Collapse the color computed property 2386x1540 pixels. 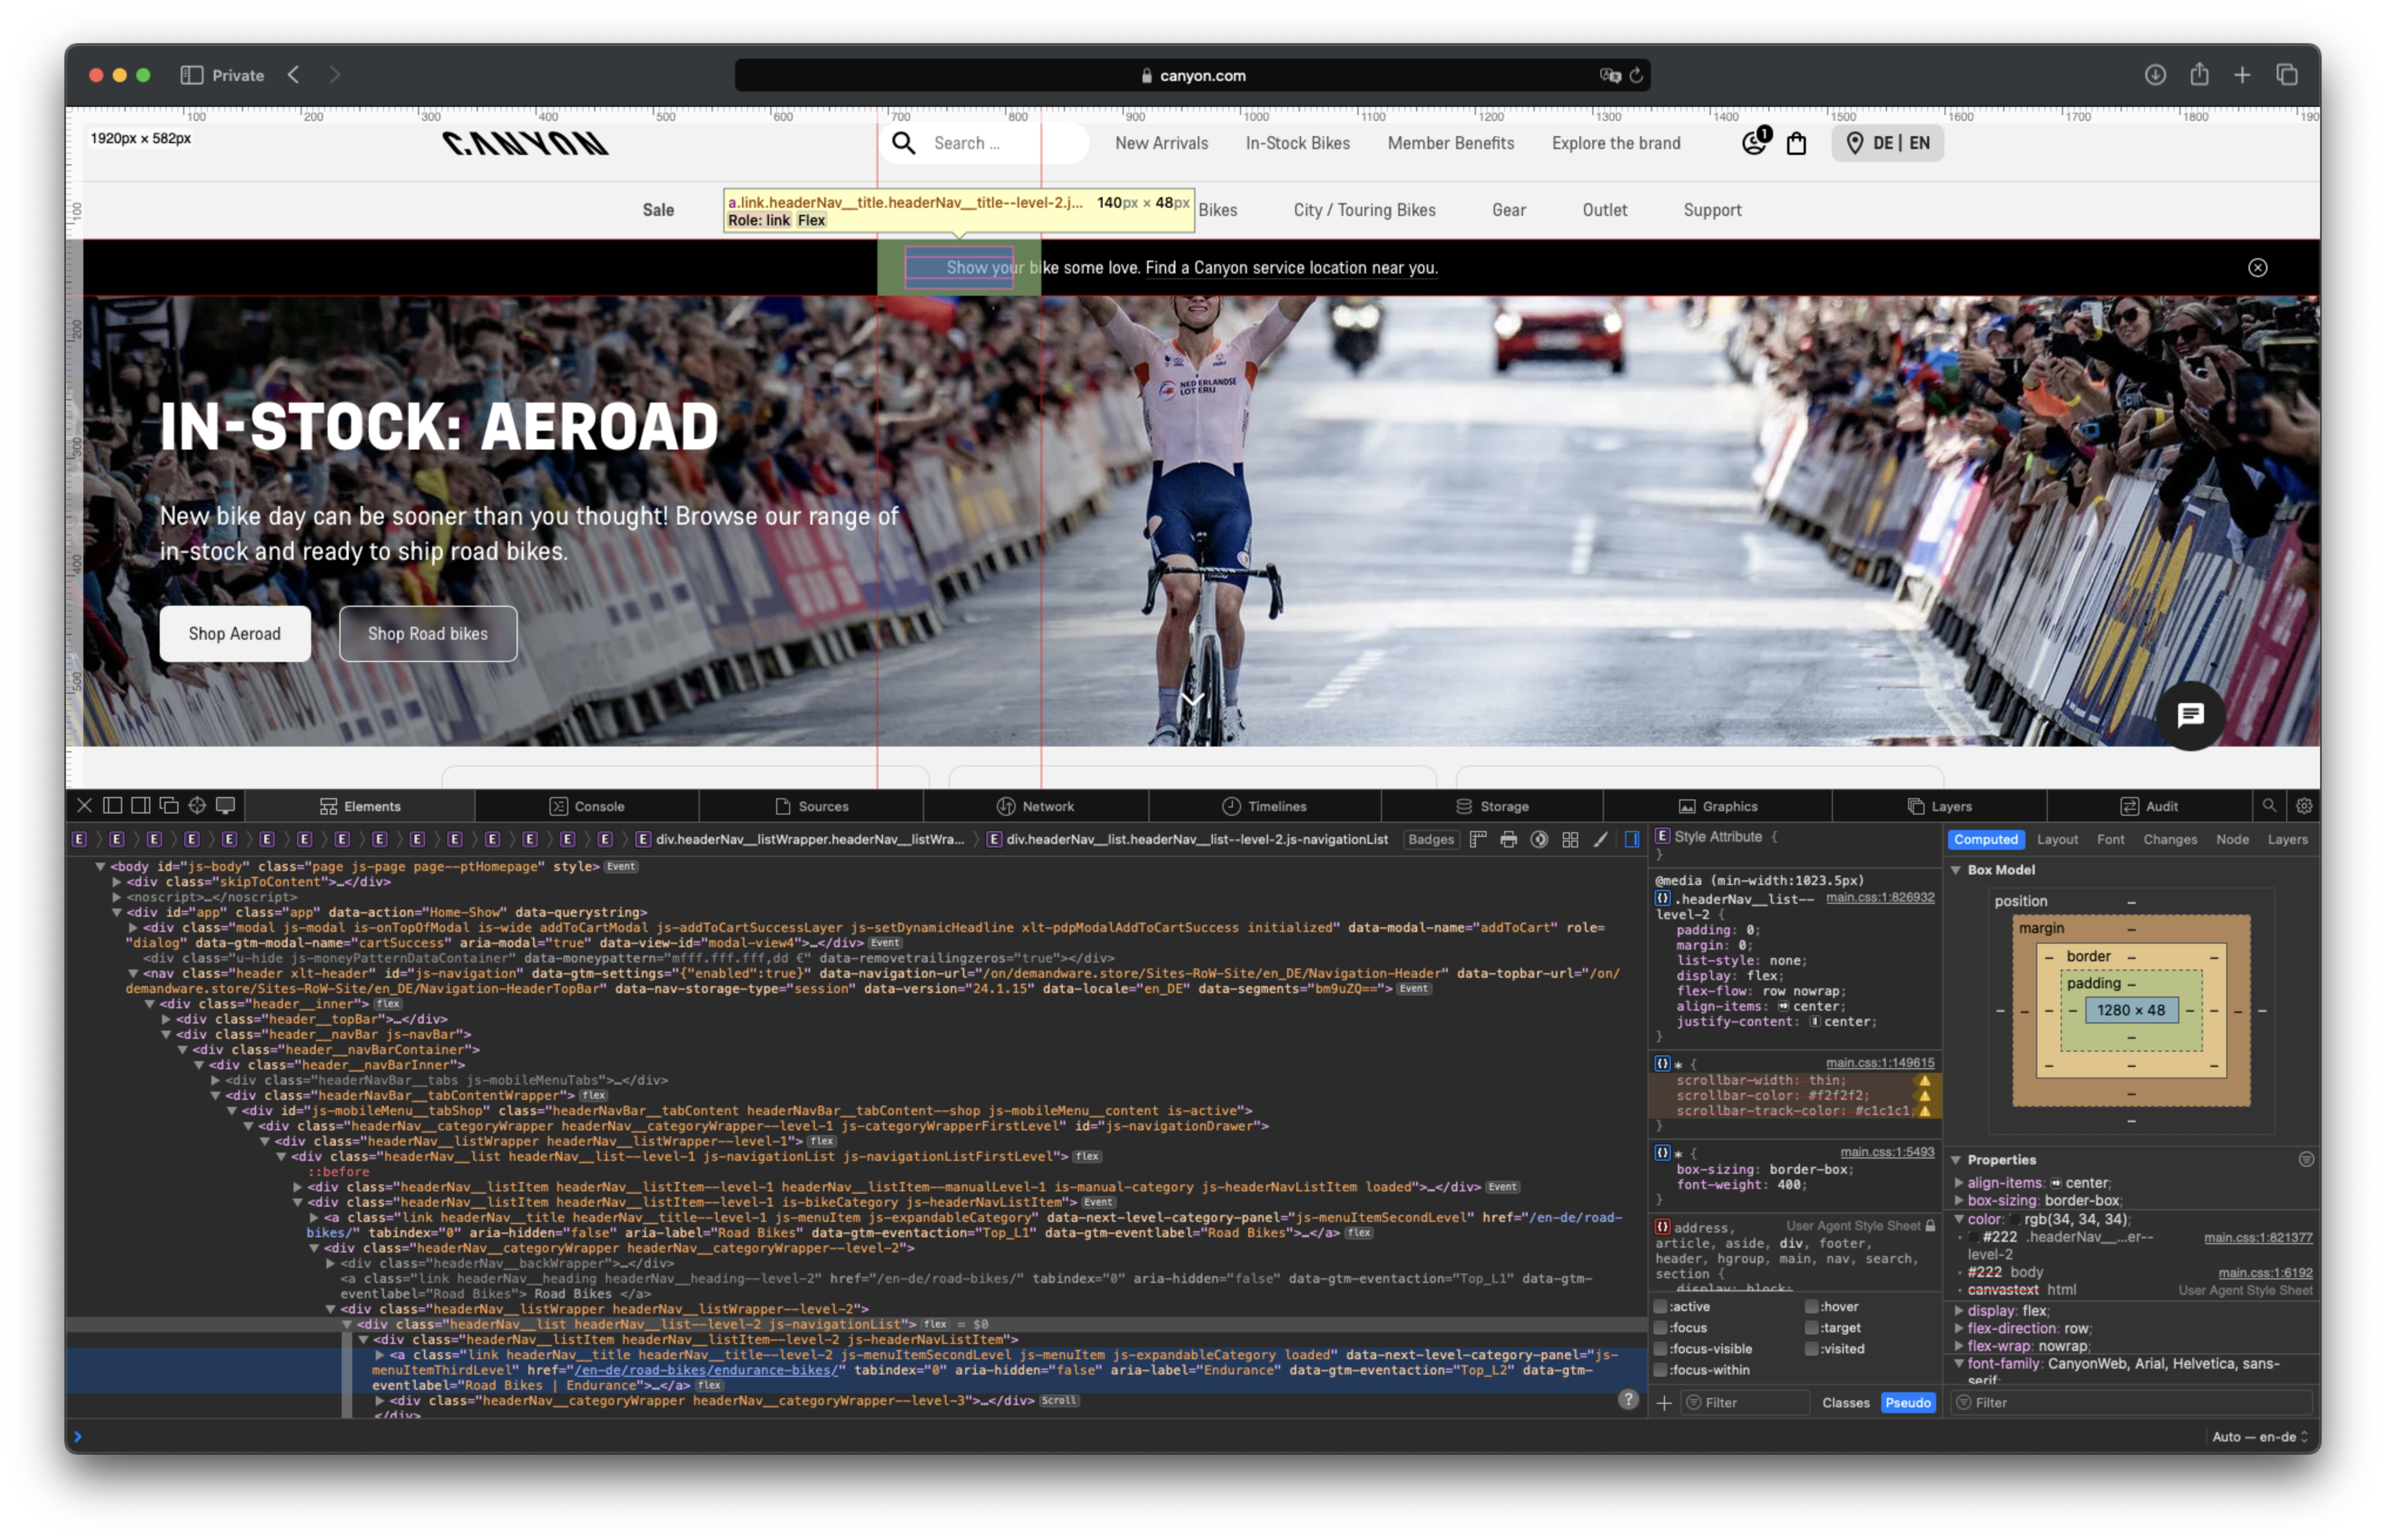[x=1959, y=1219]
